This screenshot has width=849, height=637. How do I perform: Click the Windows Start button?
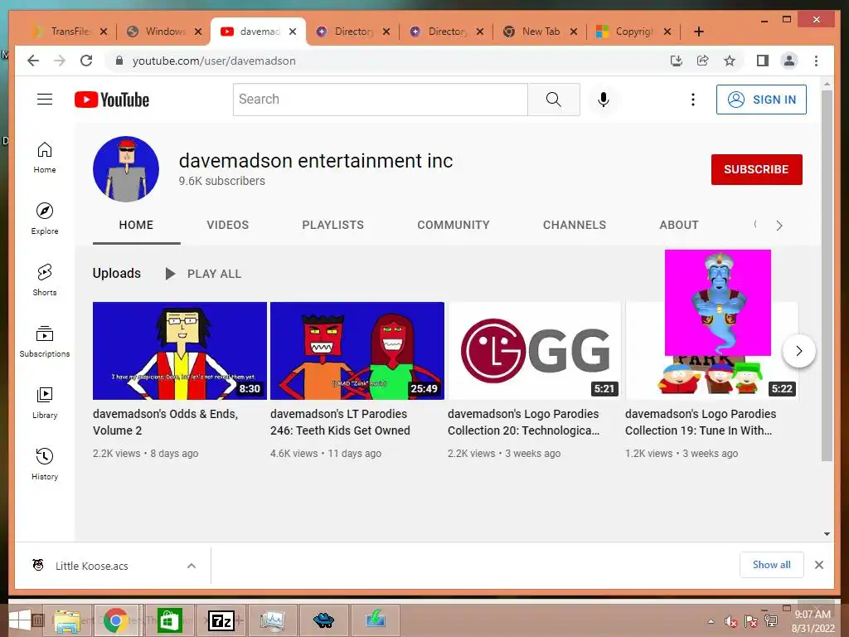(20, 620)
